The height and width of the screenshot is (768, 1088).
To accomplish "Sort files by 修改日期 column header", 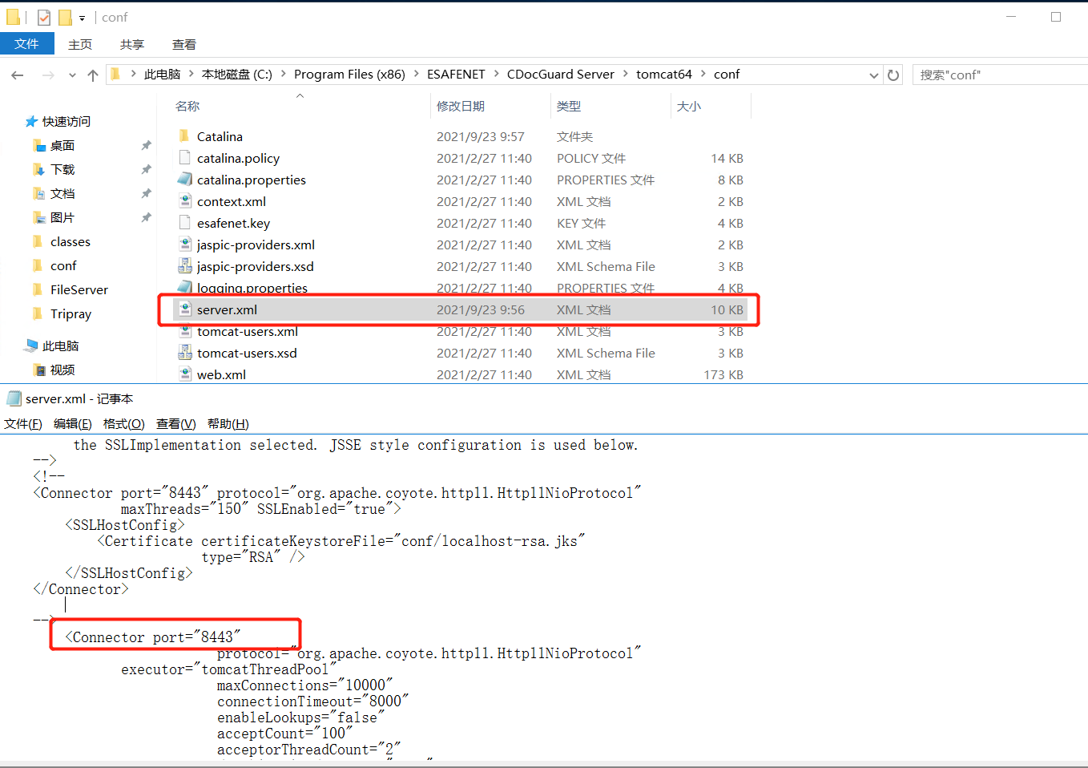I will [x=461, y=106].
